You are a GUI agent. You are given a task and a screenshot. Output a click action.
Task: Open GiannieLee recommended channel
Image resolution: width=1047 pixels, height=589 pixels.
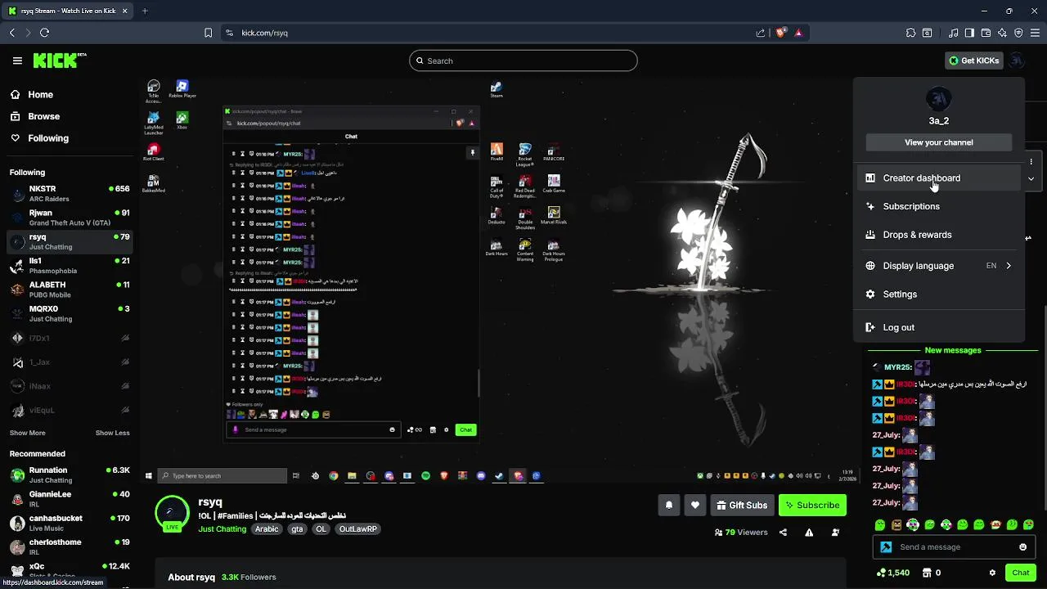click(x=70, y=498)
